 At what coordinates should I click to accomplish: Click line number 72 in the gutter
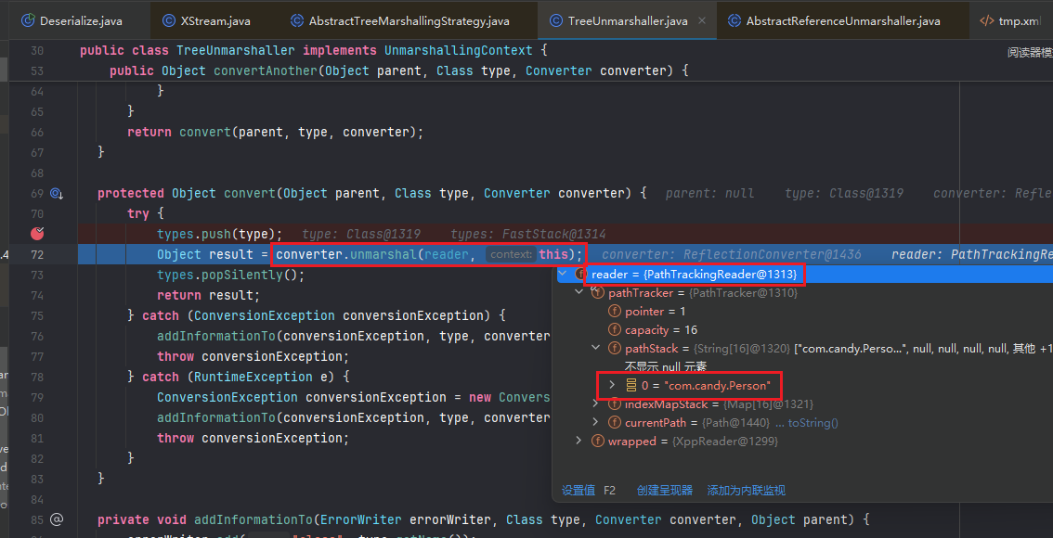coord(37,254)
